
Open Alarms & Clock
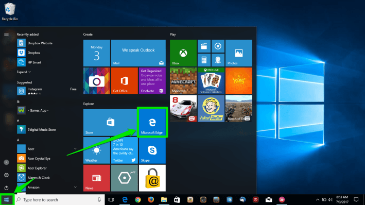(46, 178)
